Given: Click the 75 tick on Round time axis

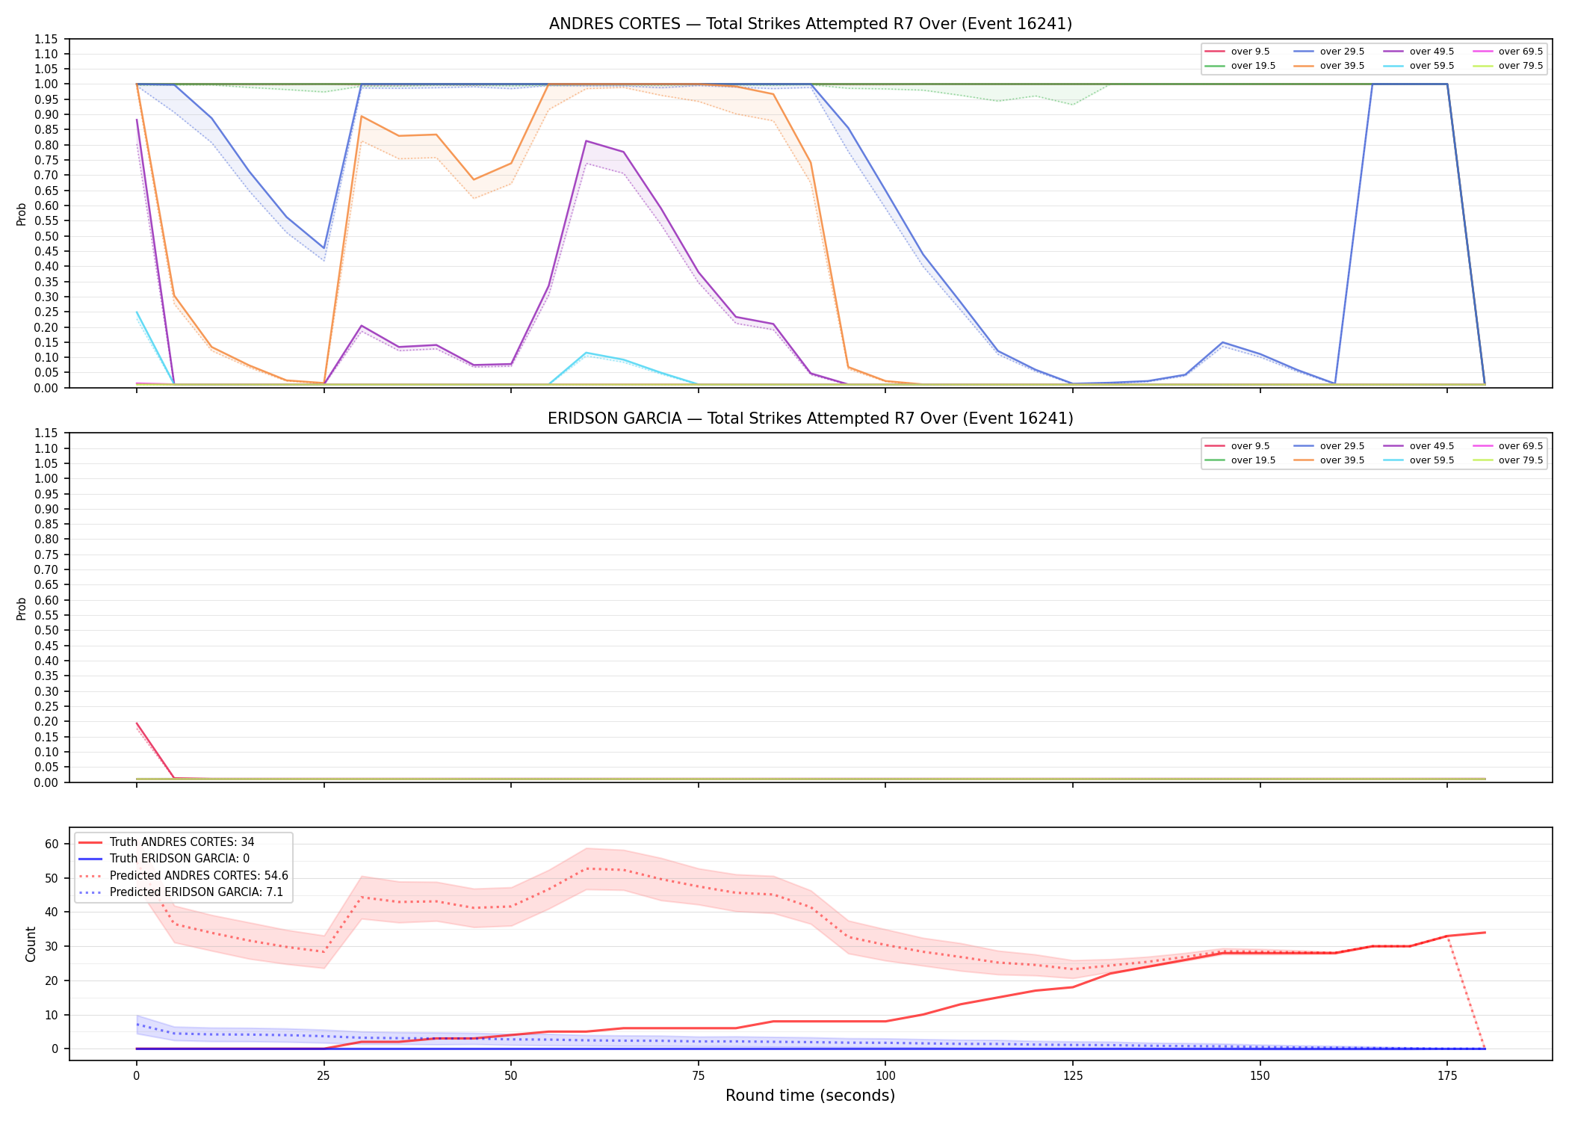Looking at the screenshot, I should 698,1076.
